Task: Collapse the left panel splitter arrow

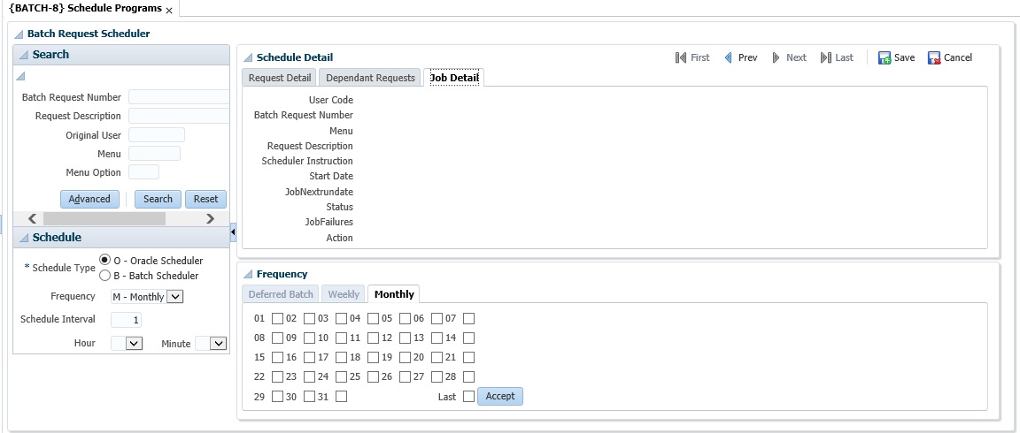Action: tap(233, 232)
